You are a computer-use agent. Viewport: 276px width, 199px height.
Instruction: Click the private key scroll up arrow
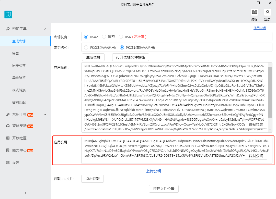tap(270, 65)
